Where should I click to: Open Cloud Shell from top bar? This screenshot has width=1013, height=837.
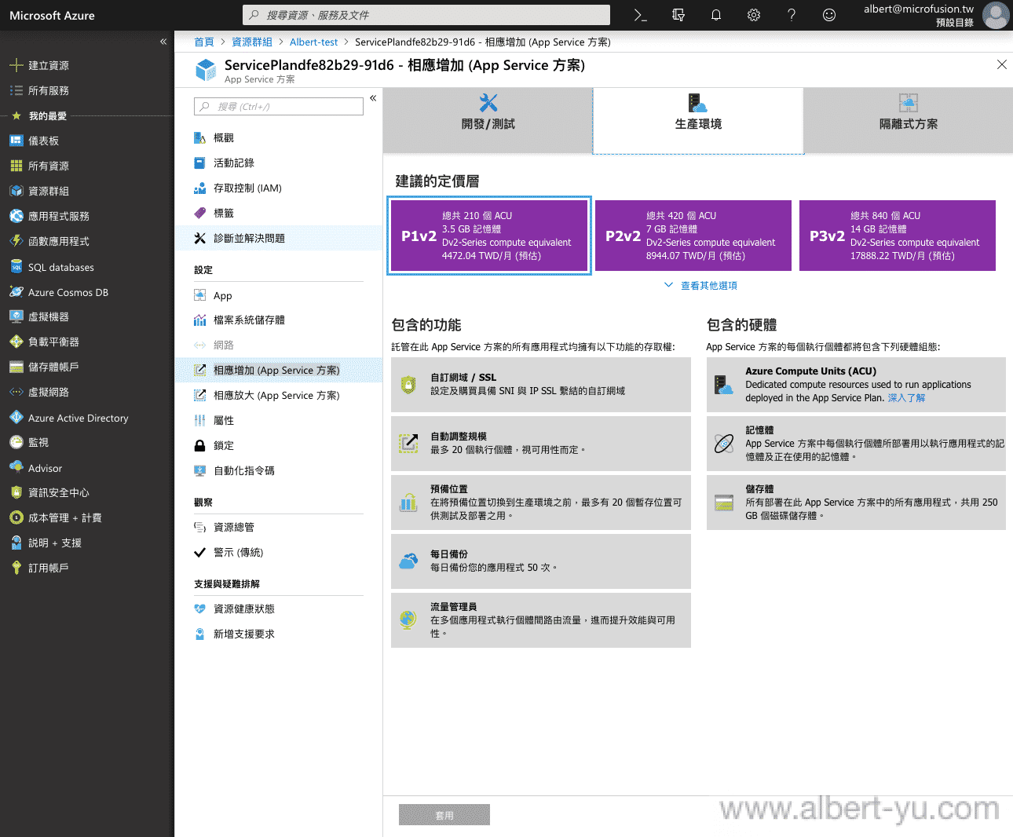(640, 15)
